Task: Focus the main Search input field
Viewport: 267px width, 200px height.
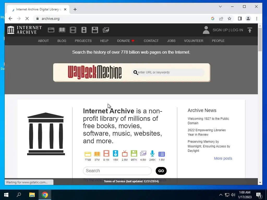Action: click(x=117, y=171)
